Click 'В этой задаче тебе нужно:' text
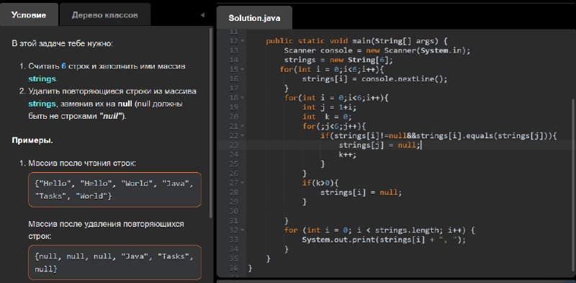The image size is (576, 283). tap(62, 43)
